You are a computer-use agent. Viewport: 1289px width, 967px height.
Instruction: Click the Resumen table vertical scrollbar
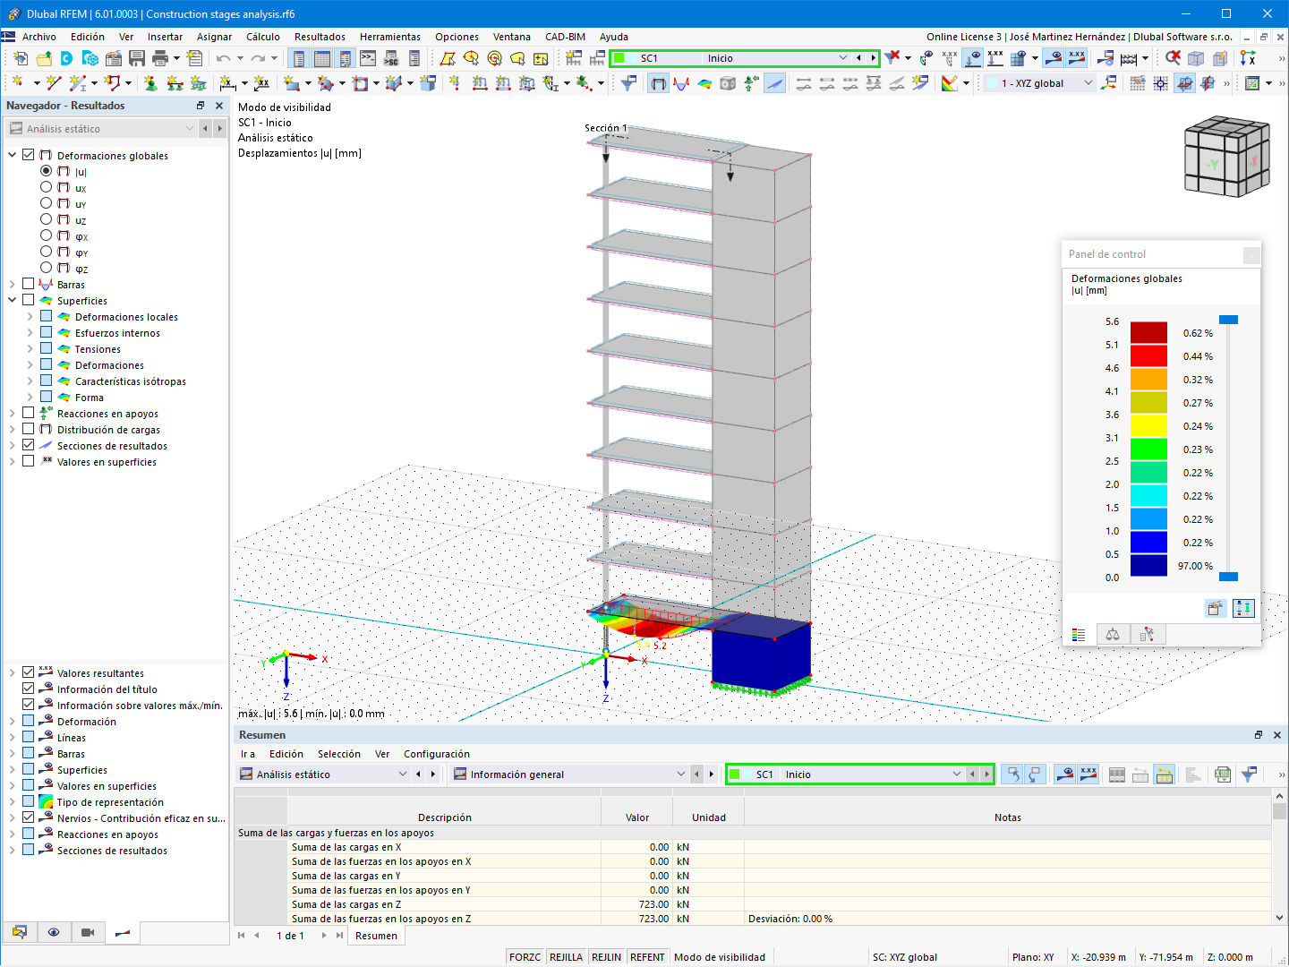click(x=1279, y=855)
